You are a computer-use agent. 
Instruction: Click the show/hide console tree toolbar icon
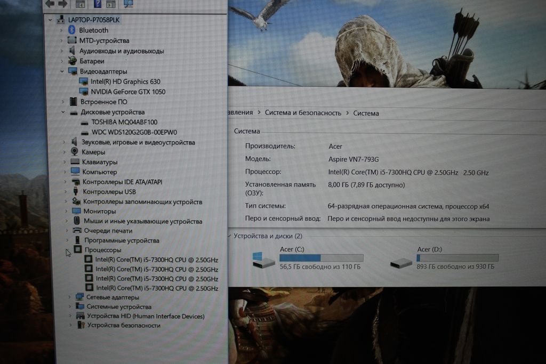pos(80,4)
